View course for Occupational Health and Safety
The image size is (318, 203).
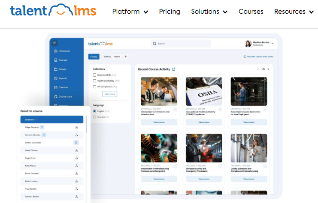click(204, 122)
